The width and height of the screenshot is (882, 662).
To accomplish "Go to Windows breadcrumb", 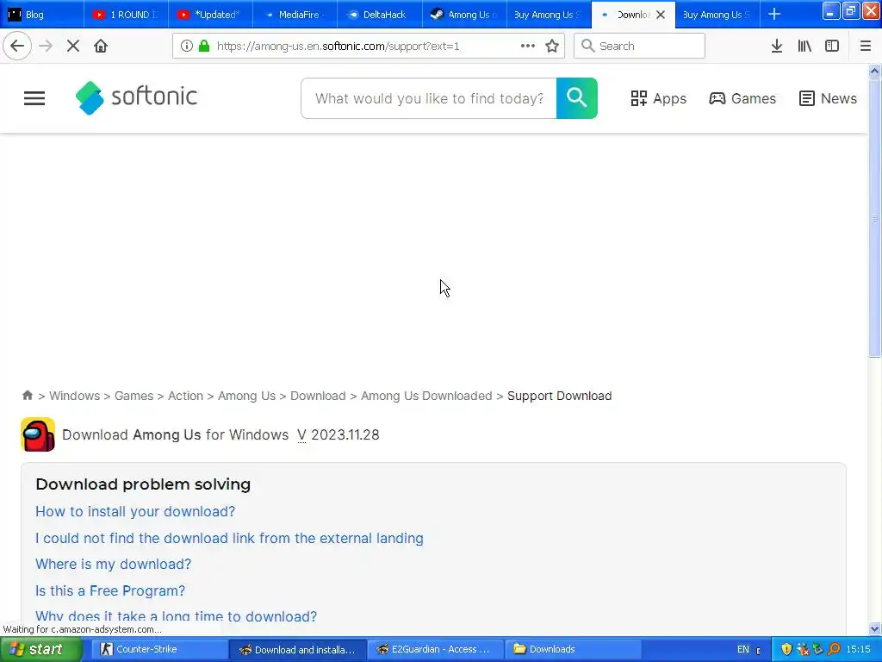I will coord(74,396).
